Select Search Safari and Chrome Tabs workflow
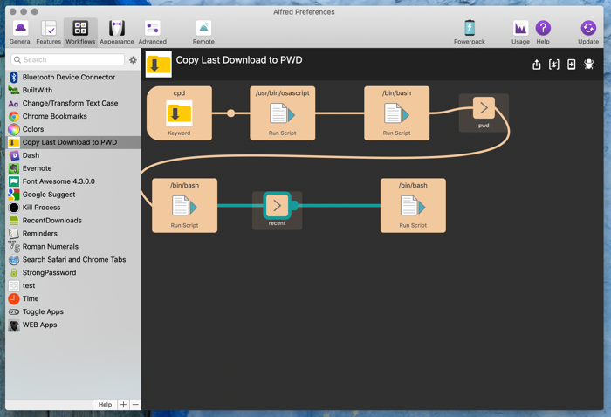 point(73,260)
